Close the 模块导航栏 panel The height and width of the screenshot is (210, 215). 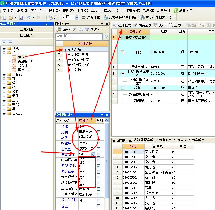[51, 24]
